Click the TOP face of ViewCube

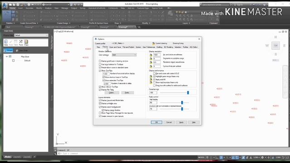pyautogui.click(x=275, y=46)
